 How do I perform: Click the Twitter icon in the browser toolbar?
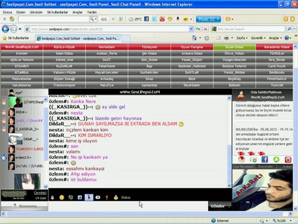(154, 19)
